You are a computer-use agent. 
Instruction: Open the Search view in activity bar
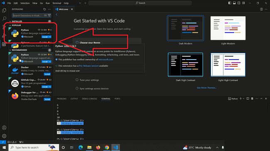(4, 19)
